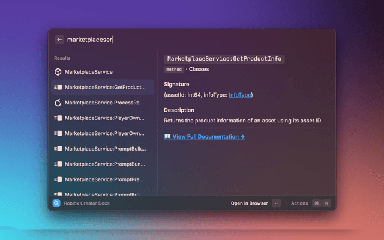The height and width of the screenshot is (240, 384).
Task: Click the method icon next to MarketplaceService:PromptBun
Action: [58, 164]
